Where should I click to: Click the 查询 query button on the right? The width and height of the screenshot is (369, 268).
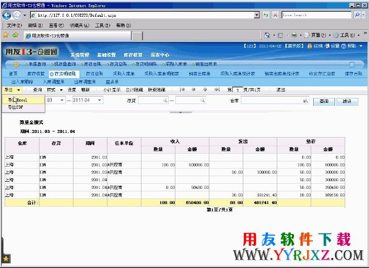324,102
